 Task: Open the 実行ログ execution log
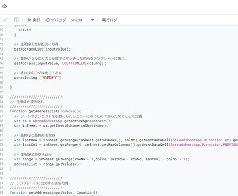click(110, 20)
